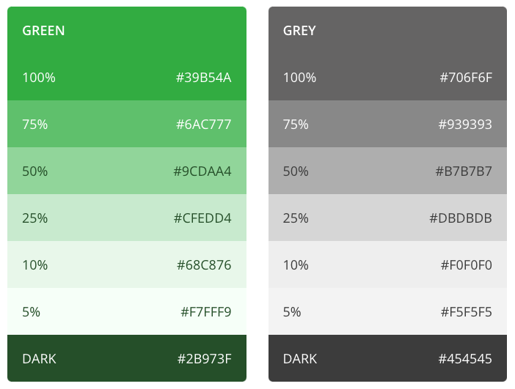515x389 pixels.
Task: Click the DARK label in green palette
Action: click(x=39, y=359)
